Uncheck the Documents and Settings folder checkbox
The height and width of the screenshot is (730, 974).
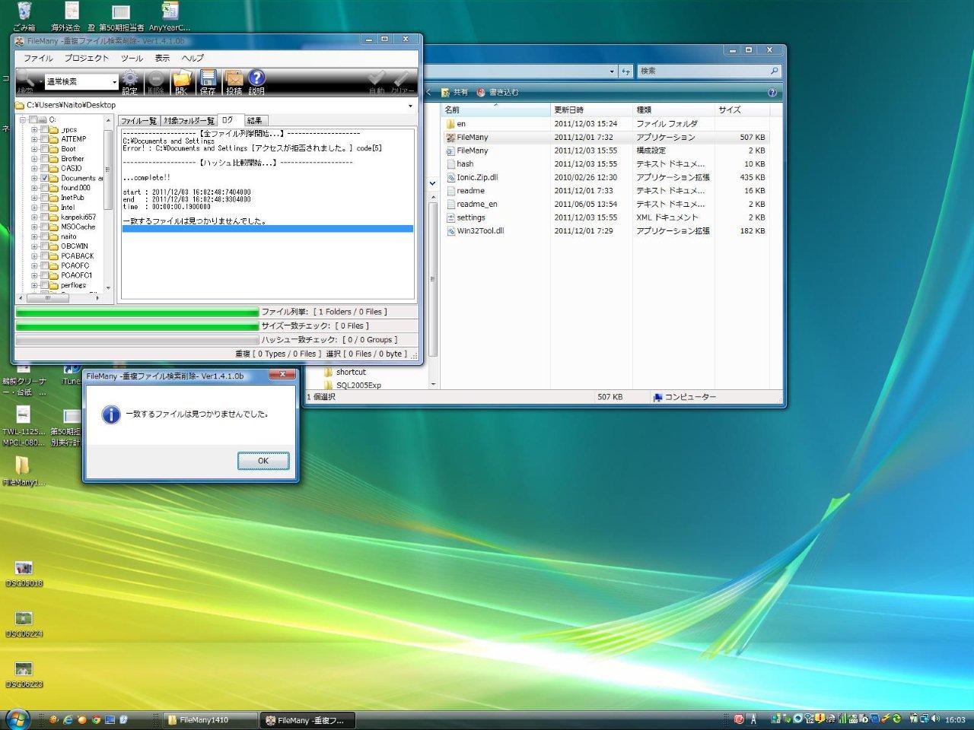[x=44, y=178]
